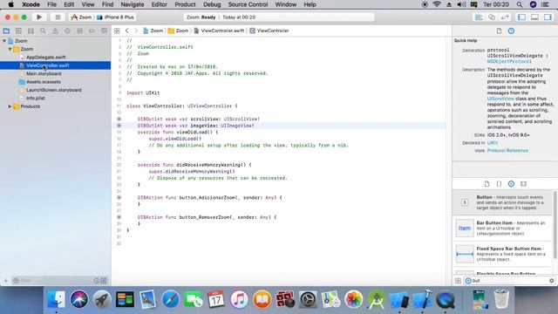Follow the NSObjectProtocol link

(x=509, y=62)
